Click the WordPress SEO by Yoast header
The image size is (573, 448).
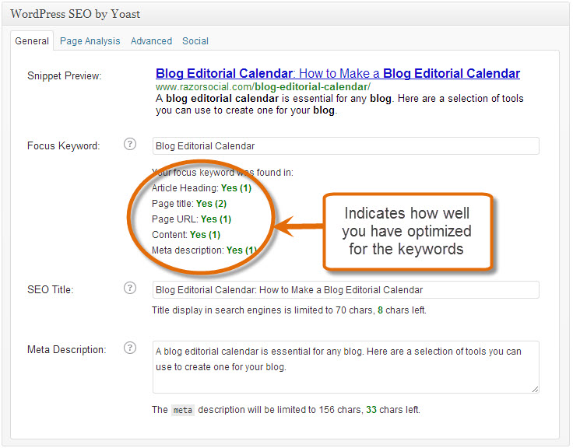click(76, 14)
